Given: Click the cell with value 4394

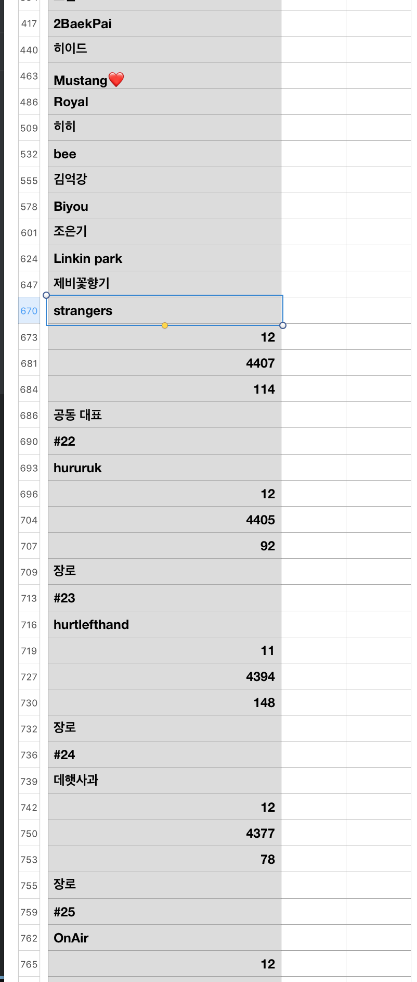Looking at the screenshot, I should tap(164, 677).
